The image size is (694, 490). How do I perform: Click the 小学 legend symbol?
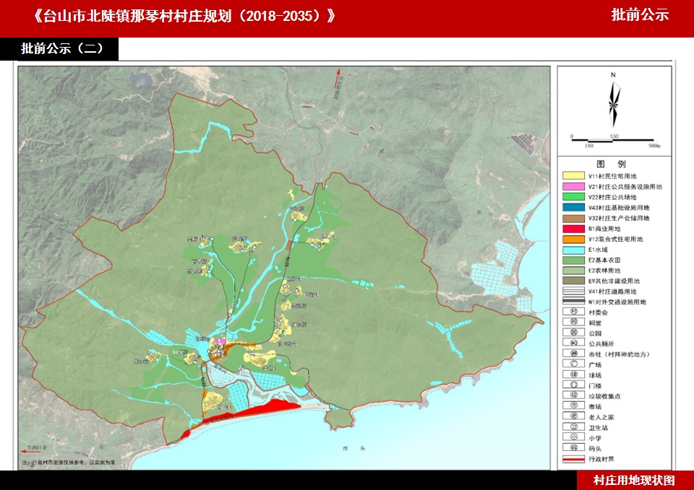573,437
